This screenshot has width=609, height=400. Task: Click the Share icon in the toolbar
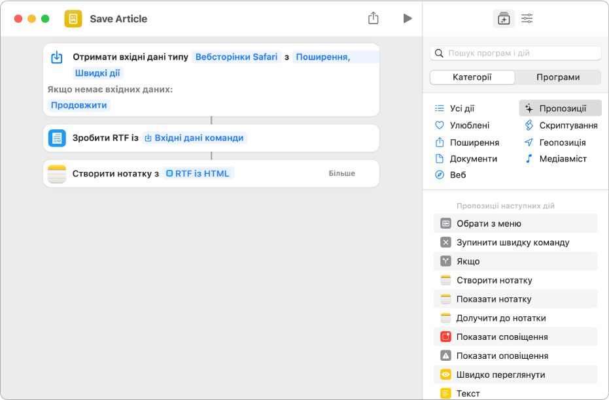pyautogui.click(x=374, y=18)
